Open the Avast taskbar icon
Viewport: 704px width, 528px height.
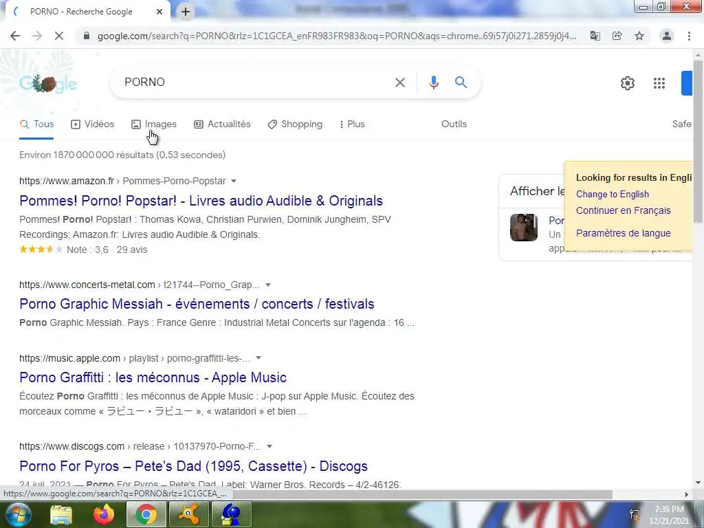tap(188, 514)
